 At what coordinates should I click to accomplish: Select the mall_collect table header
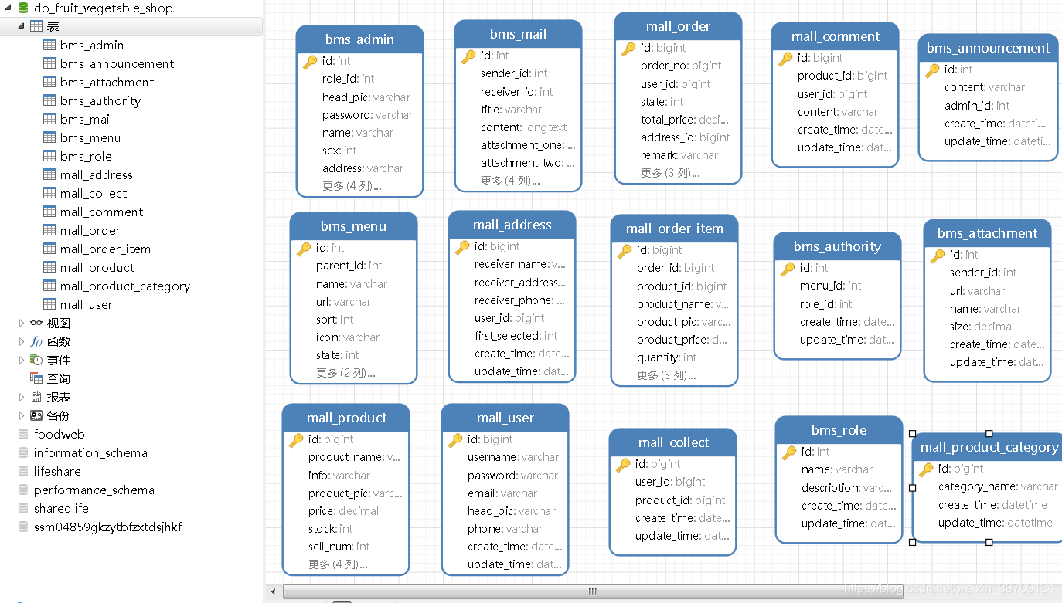point(673,442)
